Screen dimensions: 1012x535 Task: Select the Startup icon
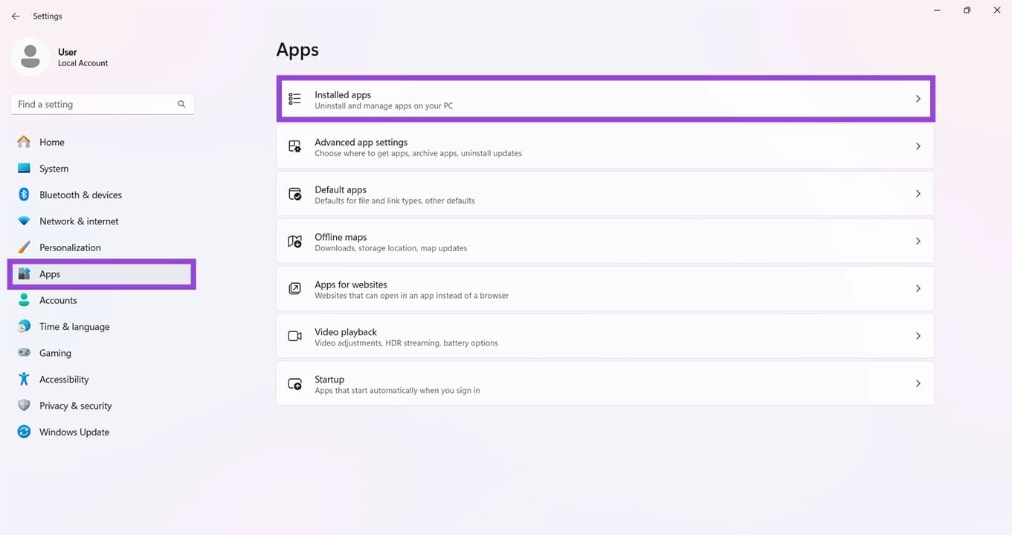coord(294,383)
